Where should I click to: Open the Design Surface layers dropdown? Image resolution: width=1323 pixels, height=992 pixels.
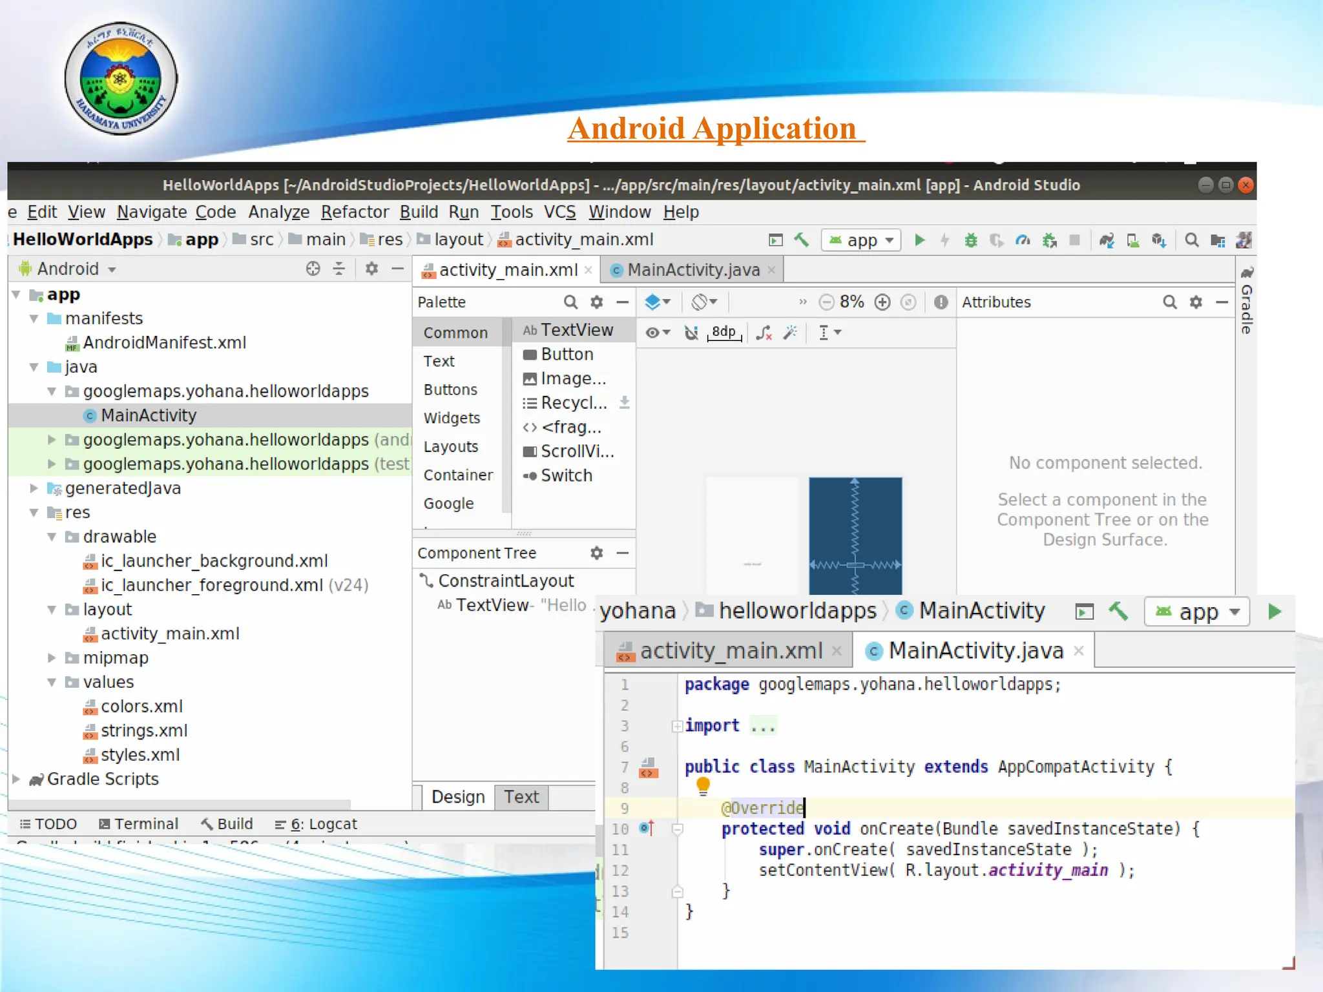point(658,302)
